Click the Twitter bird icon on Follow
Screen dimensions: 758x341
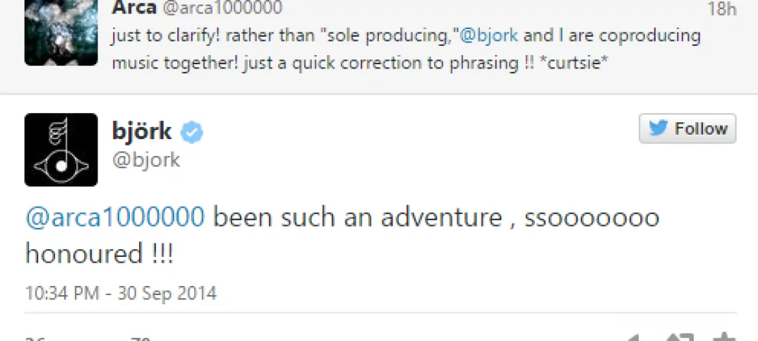[x=658, y=128]
